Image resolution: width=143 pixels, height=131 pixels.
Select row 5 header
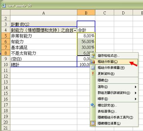6,36
